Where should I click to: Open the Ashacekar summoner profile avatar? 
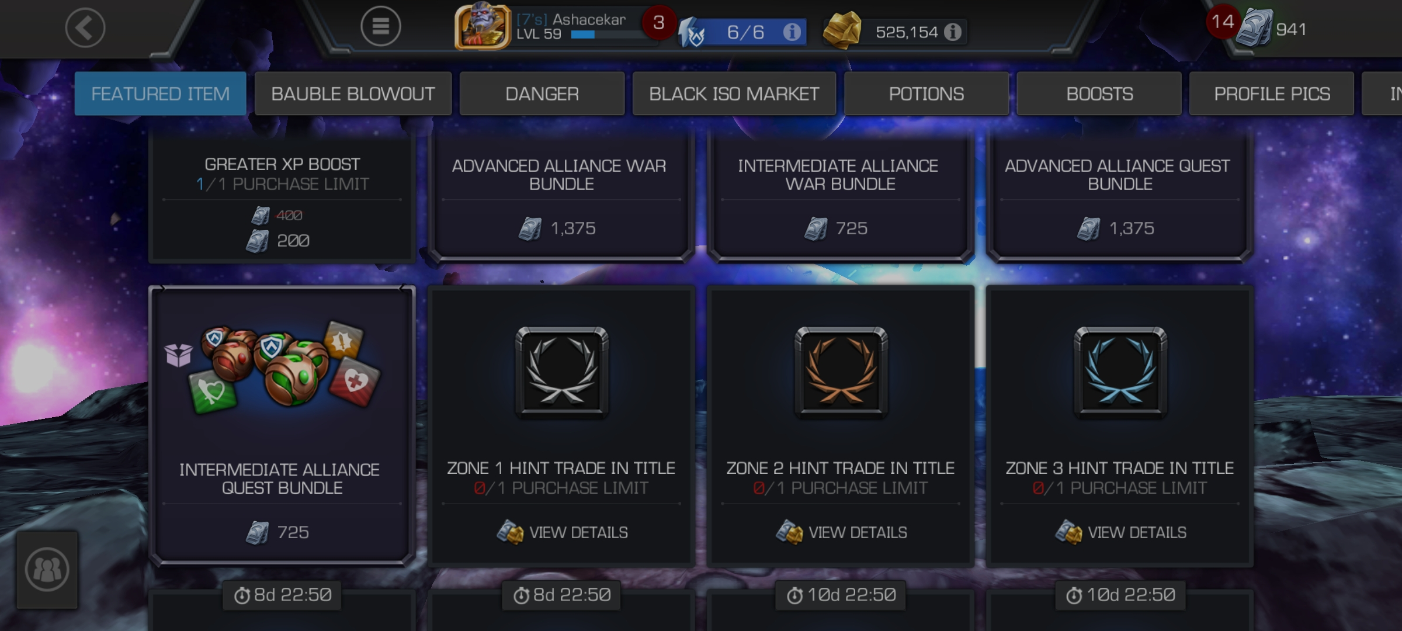pyautogui.click(x=483, y=27)
